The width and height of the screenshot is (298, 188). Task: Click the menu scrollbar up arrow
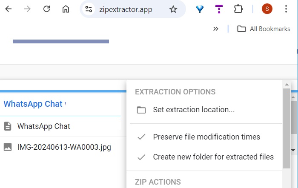(287, 85)
